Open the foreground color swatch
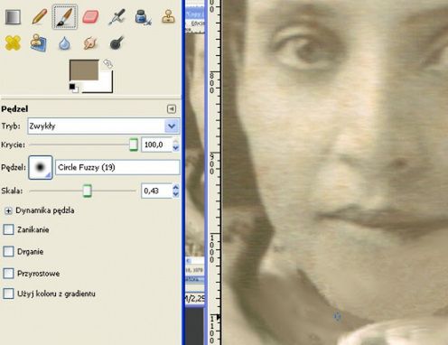448x345 pixels. (84, 70)
